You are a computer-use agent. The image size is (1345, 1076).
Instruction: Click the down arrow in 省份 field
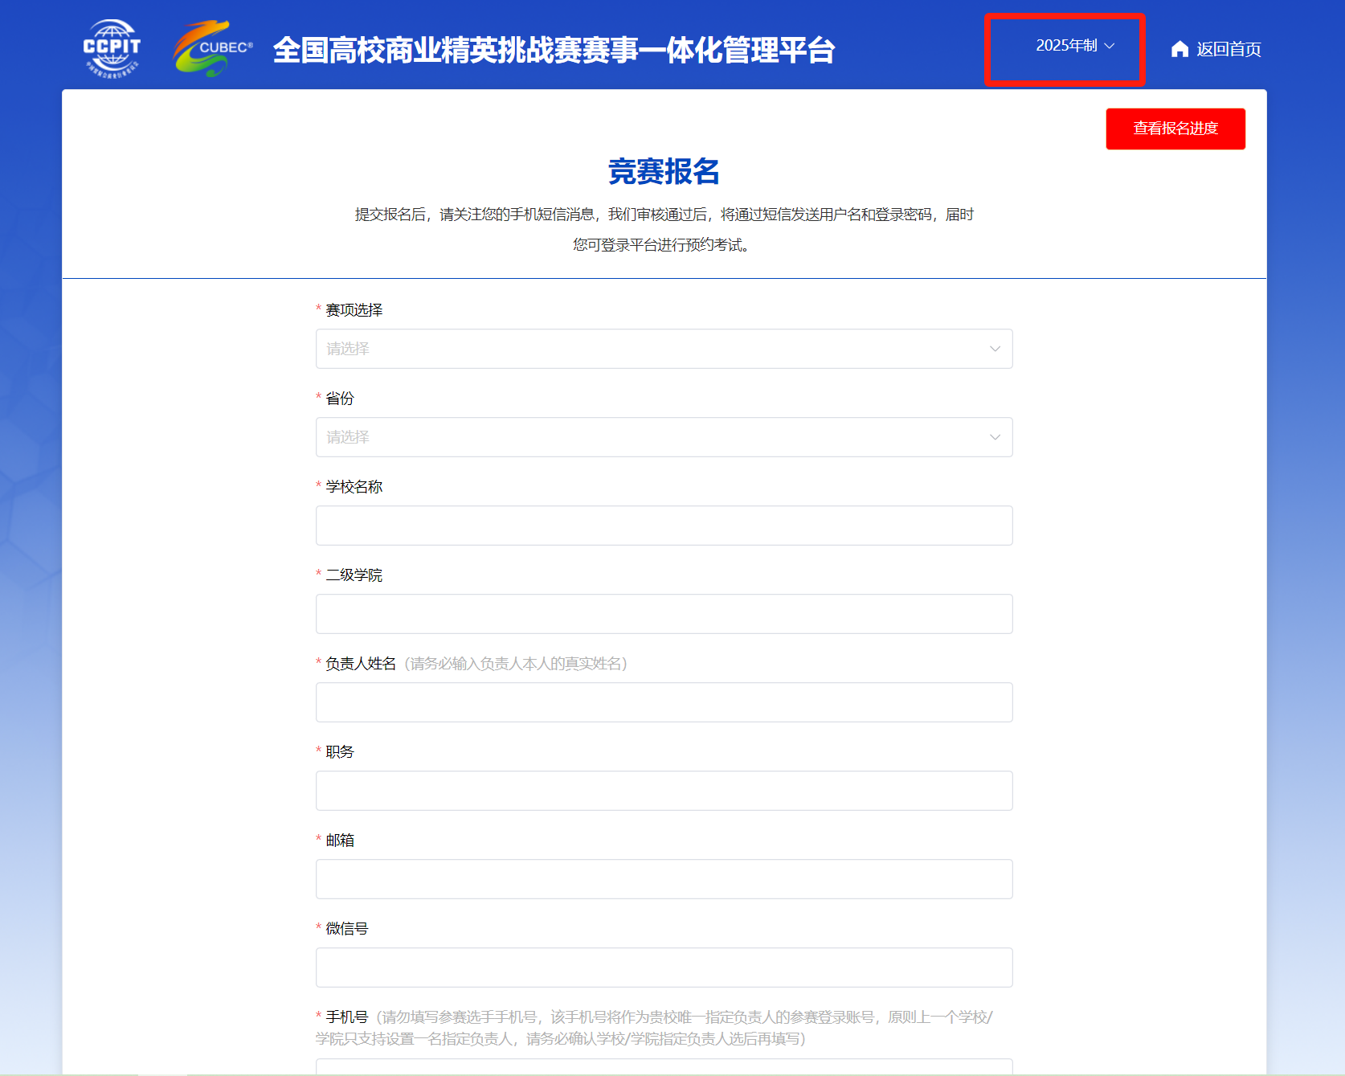(x=995, y=437)
